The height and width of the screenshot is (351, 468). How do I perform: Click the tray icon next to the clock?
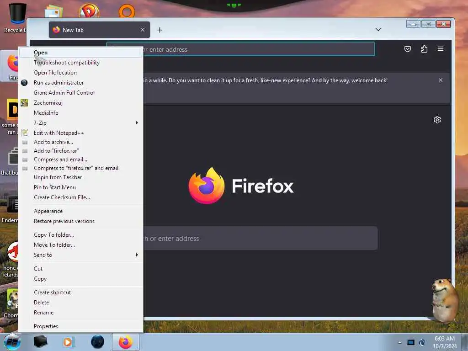pyautogui.click(x=422, y=342)
